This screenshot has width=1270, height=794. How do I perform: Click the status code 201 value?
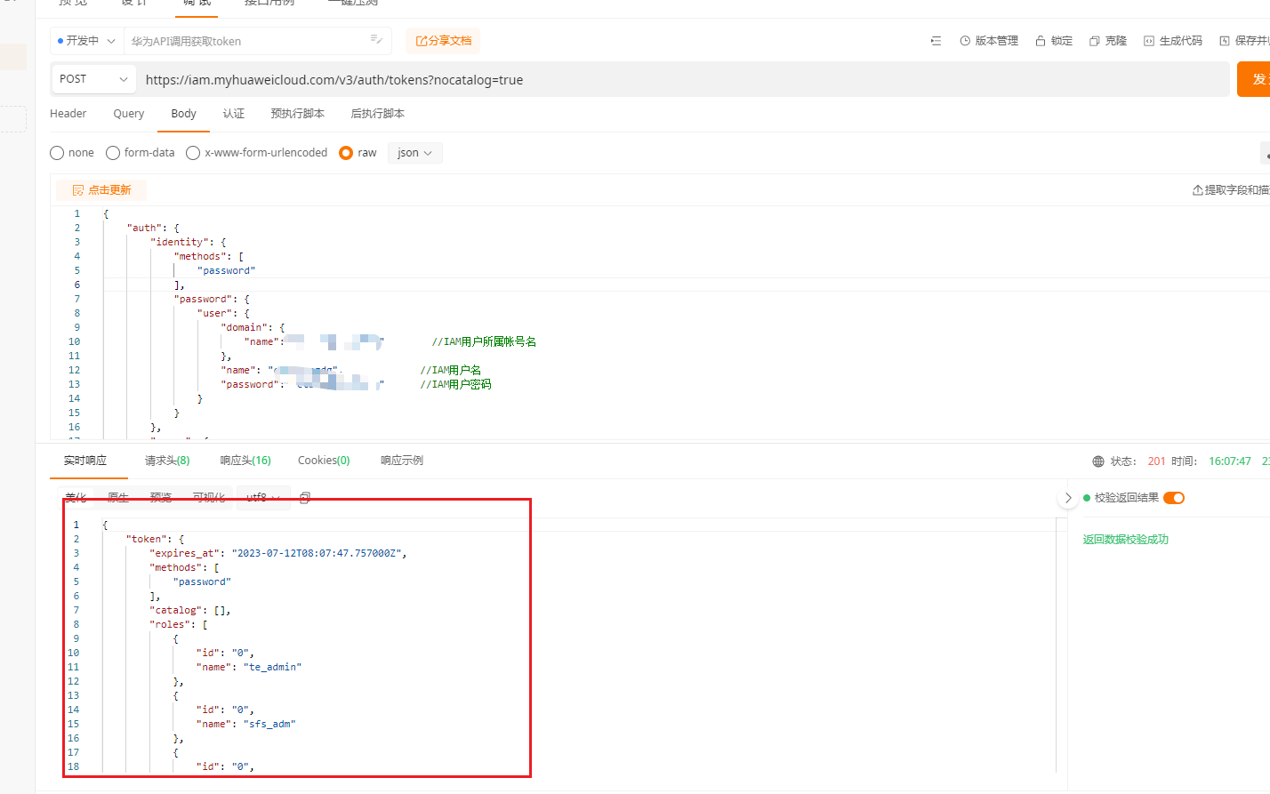click(x=1156, y=461)
